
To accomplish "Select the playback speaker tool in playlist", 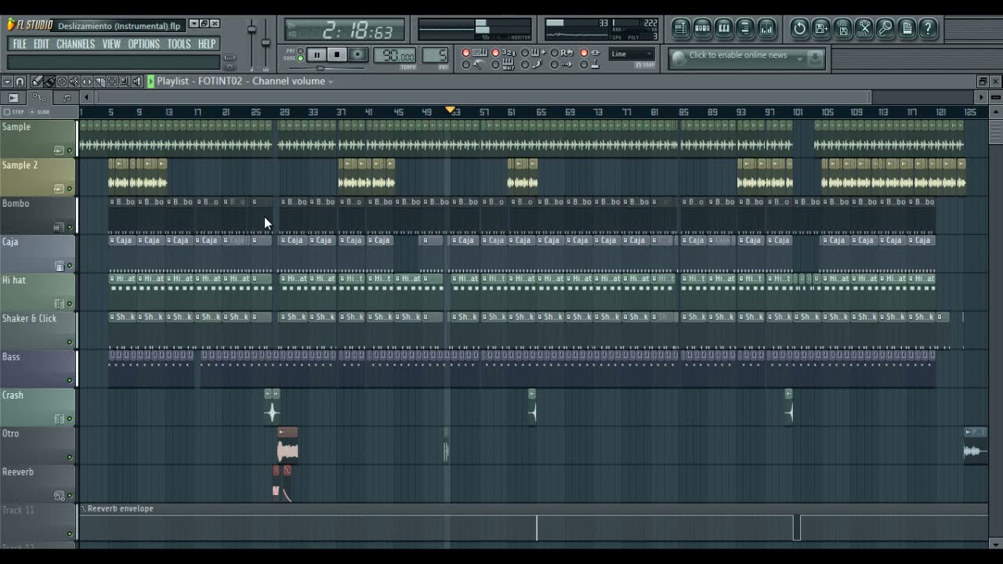I will (x=137, y=81).
